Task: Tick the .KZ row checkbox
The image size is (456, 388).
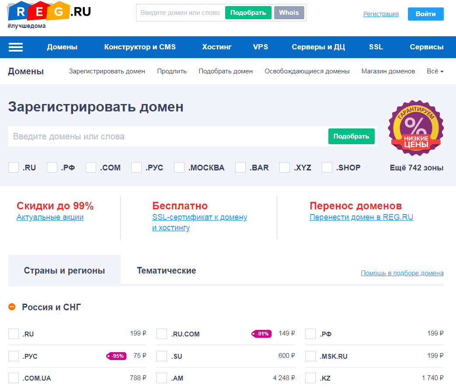Action: pyautogui.click(x=310, y=378)
